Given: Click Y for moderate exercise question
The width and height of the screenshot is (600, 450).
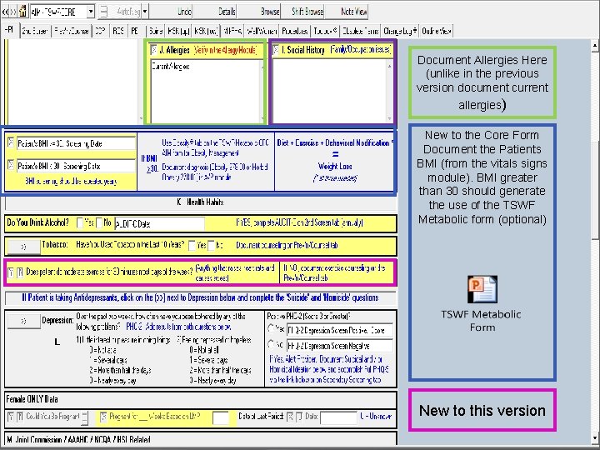Looking at the screenshot, I should point(11,272).
